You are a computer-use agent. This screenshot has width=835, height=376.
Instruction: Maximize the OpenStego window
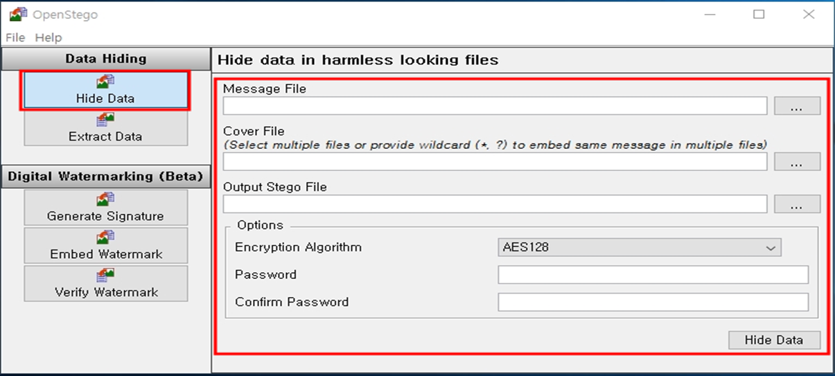(759, 14)
